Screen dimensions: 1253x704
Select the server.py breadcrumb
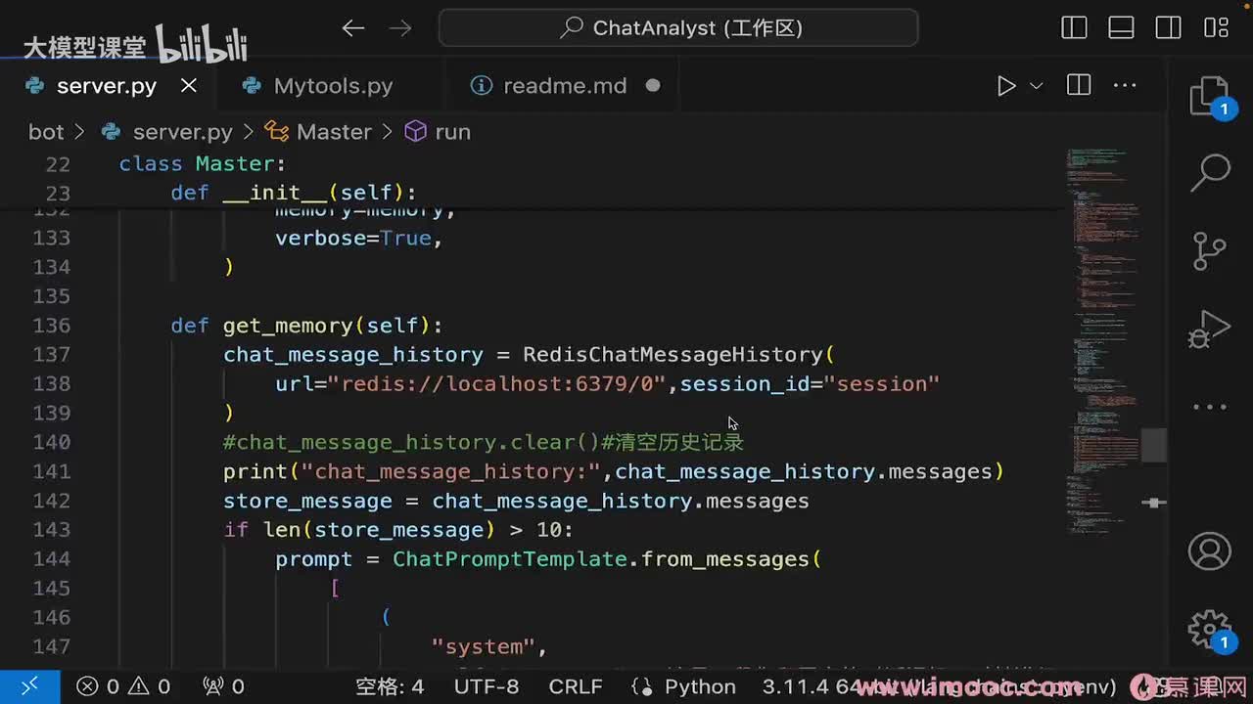pos(182,132)
